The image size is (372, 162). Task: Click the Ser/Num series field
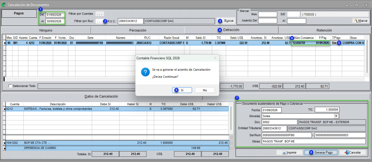(x=286, y=135)
